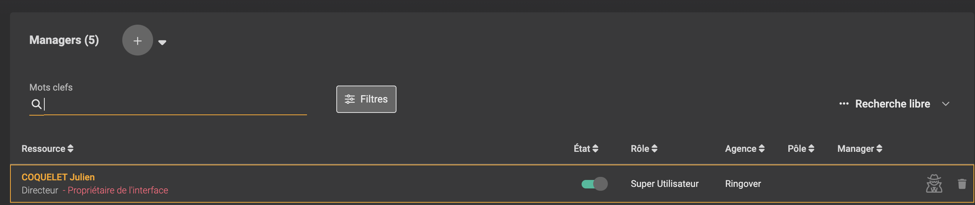Open the COQUELET Julien profile link
This screenshot has height=205, width=975.
[58, 177]
